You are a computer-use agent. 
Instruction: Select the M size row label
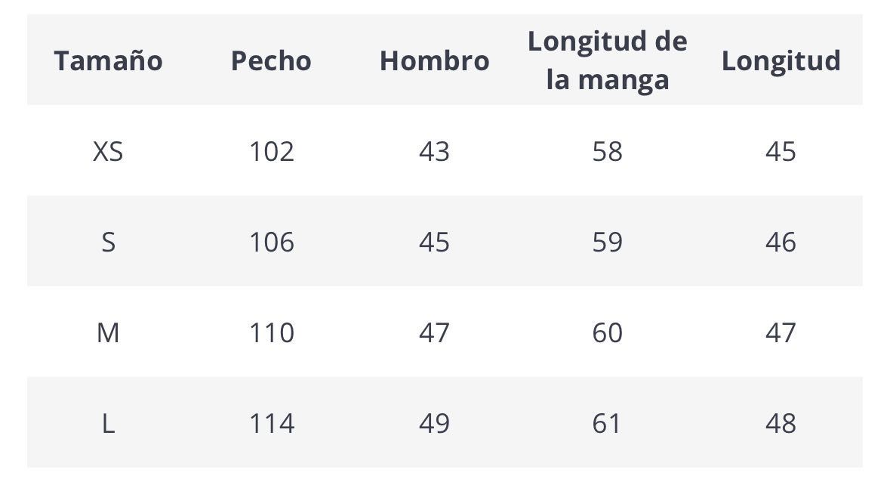coord(108,333)
